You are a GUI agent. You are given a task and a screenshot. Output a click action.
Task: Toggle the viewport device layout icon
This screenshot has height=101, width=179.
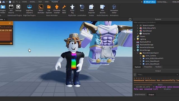click(x=130, y=19)
